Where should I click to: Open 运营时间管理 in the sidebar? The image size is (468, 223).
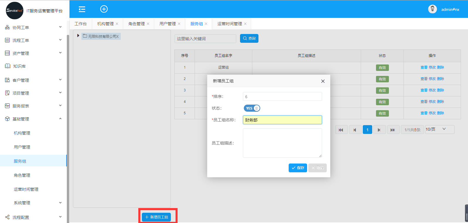click(26, 189)
